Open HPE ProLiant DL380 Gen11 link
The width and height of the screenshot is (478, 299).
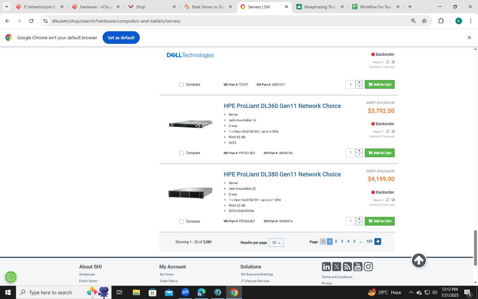282,174
